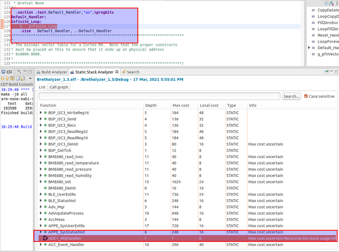Toggle the Case sensitive checkbox
Screen dimensions: 339x252
[306, 96]
